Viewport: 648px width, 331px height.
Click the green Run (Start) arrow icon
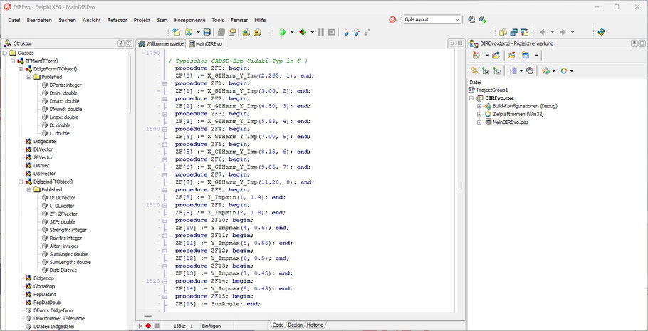(x=283, y=32)
